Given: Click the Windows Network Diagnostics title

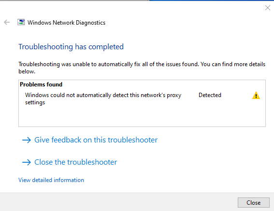Looking at the screenshot, I should (x=66, y=23).
